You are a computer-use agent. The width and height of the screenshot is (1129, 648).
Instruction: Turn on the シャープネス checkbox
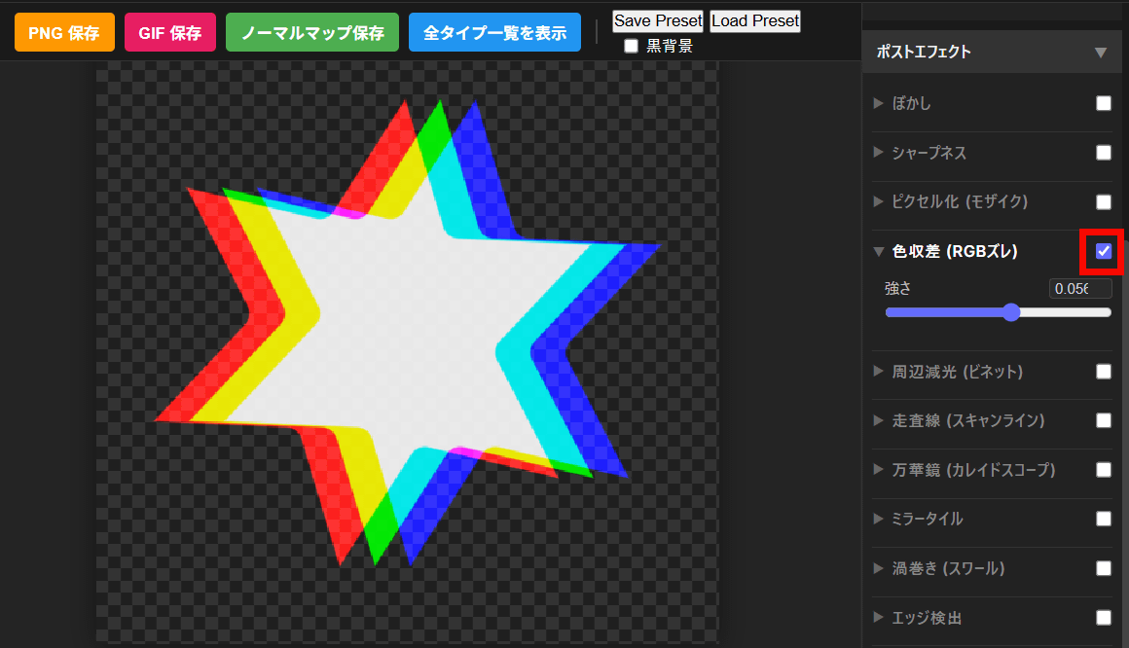point(1103,153)
